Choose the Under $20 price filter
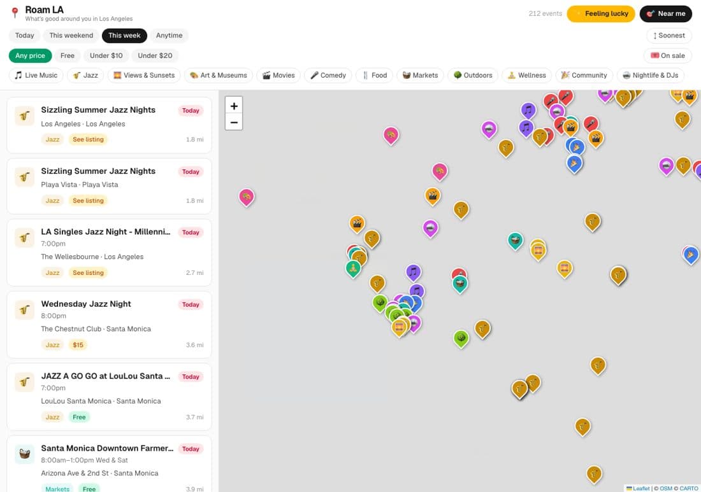This screenshot has height=492, width=701. 155,55
